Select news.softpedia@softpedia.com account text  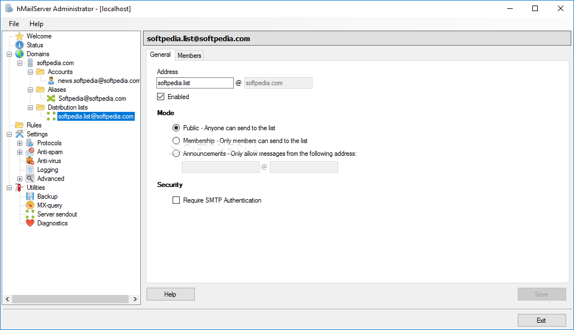click(99, 81)
